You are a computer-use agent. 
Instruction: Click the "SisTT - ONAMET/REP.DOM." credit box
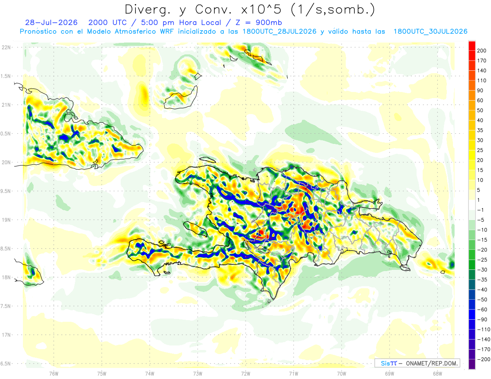pos(417,363)
